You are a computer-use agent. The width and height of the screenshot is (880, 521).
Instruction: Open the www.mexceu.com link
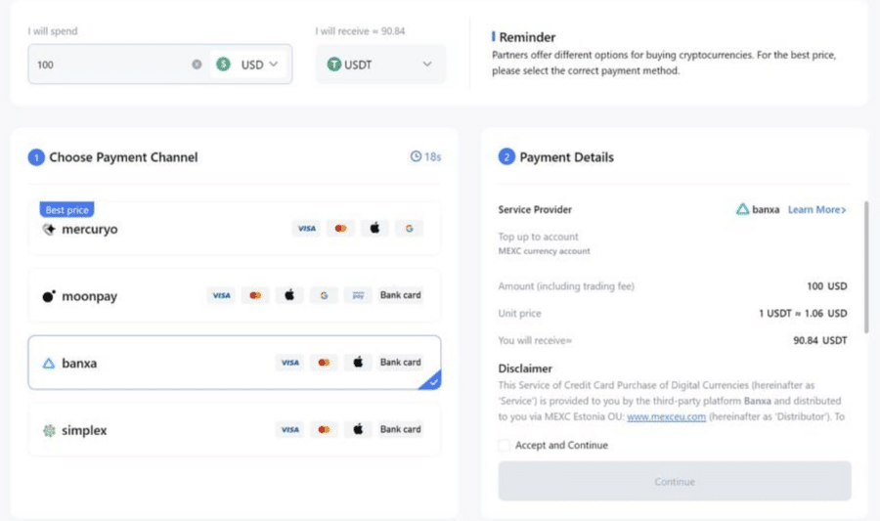coord(666,416)
